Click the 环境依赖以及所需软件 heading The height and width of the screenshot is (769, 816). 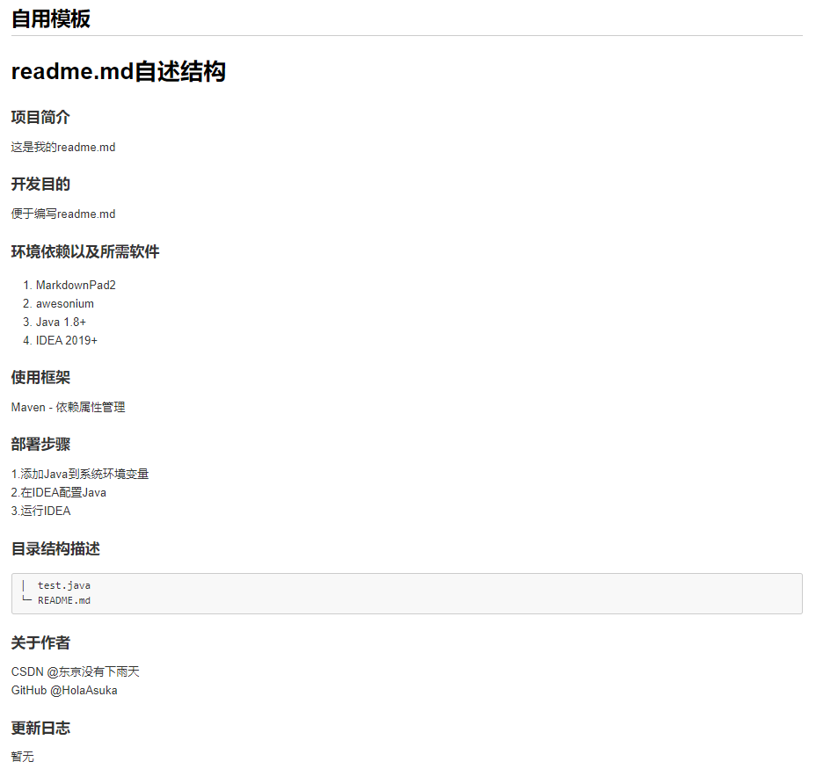[84, 251]
